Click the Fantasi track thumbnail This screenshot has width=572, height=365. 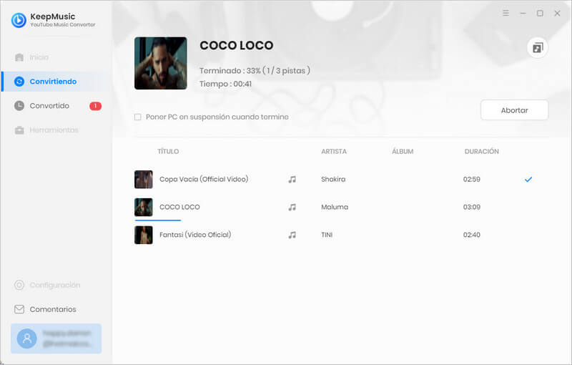(x=144, y=235)
